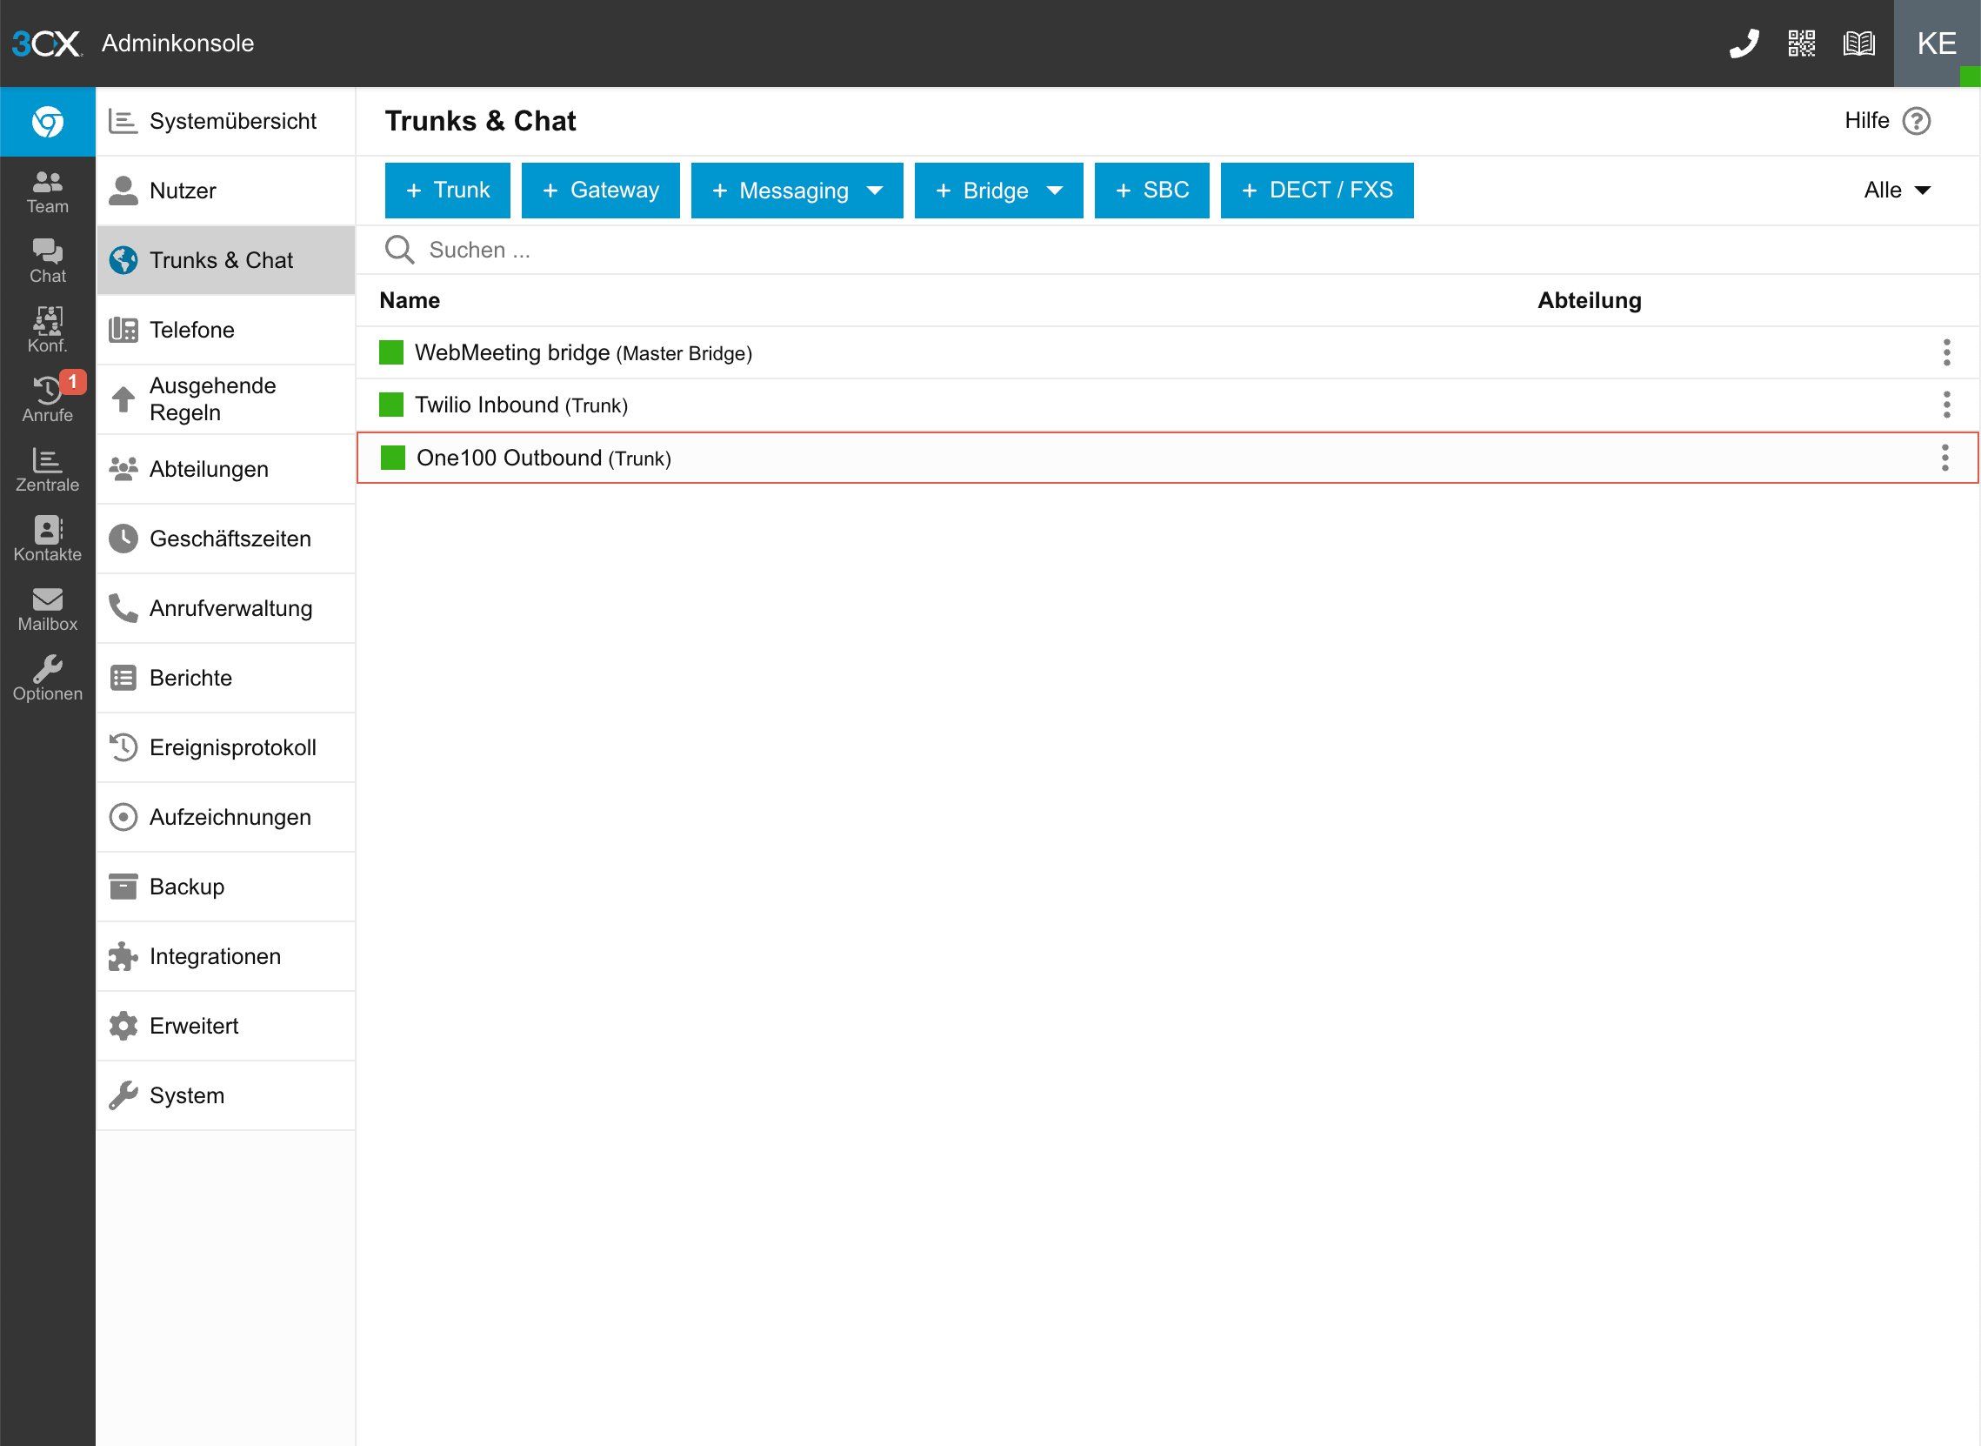Expand the Bridge dropdown arrow
The image size is (1981, 1446).
(1054, 191)
